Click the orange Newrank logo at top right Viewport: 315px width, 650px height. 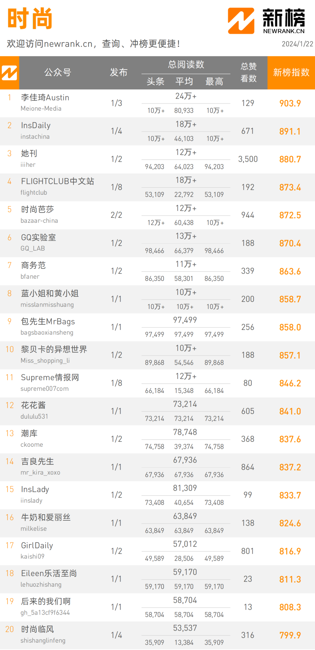click(241, 21)
